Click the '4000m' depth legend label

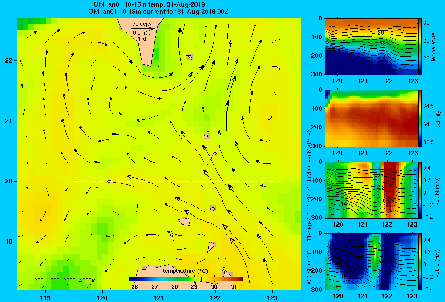(x=87, y=281)
